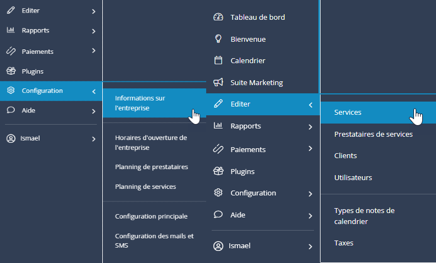The width and height of the screenshot is (436, 263).
Task: Click the Ismael user avatar icon in the Configuration-highlighted sidebar
Action: click(11, 138)
